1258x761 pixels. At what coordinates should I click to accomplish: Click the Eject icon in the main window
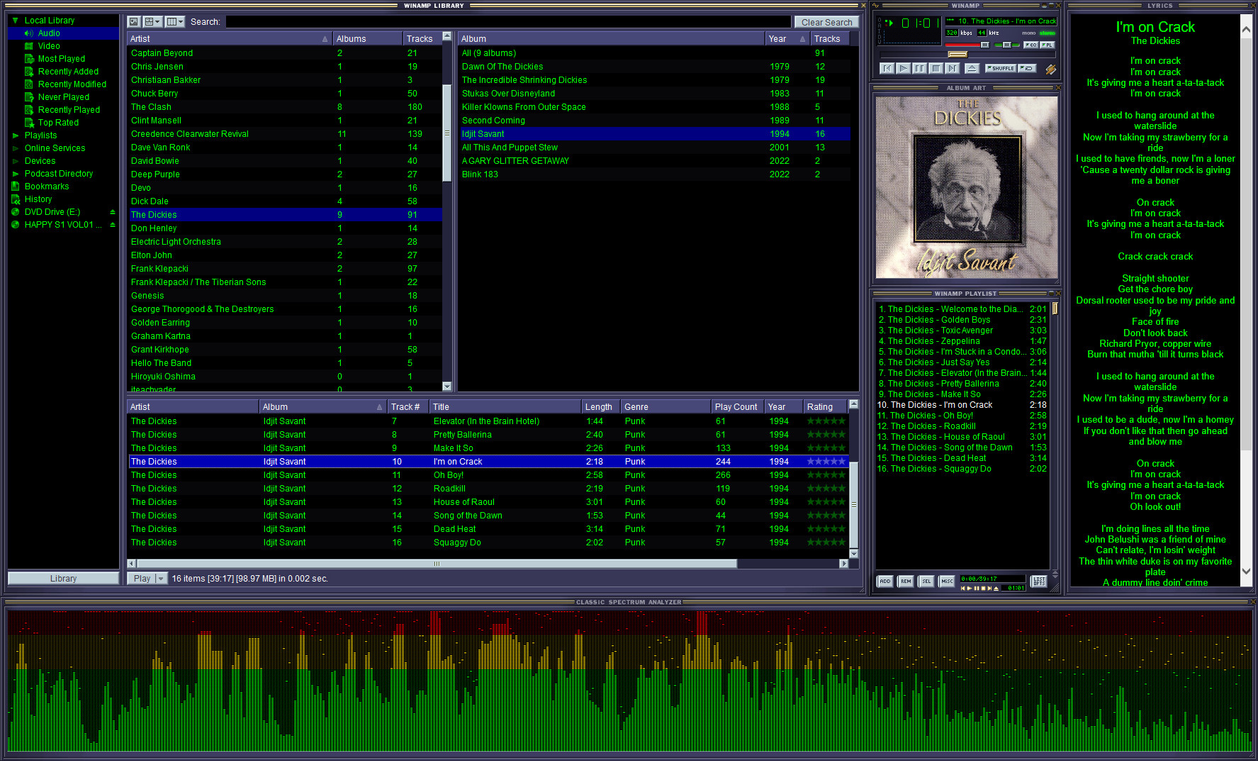click(x=972, y=68)
